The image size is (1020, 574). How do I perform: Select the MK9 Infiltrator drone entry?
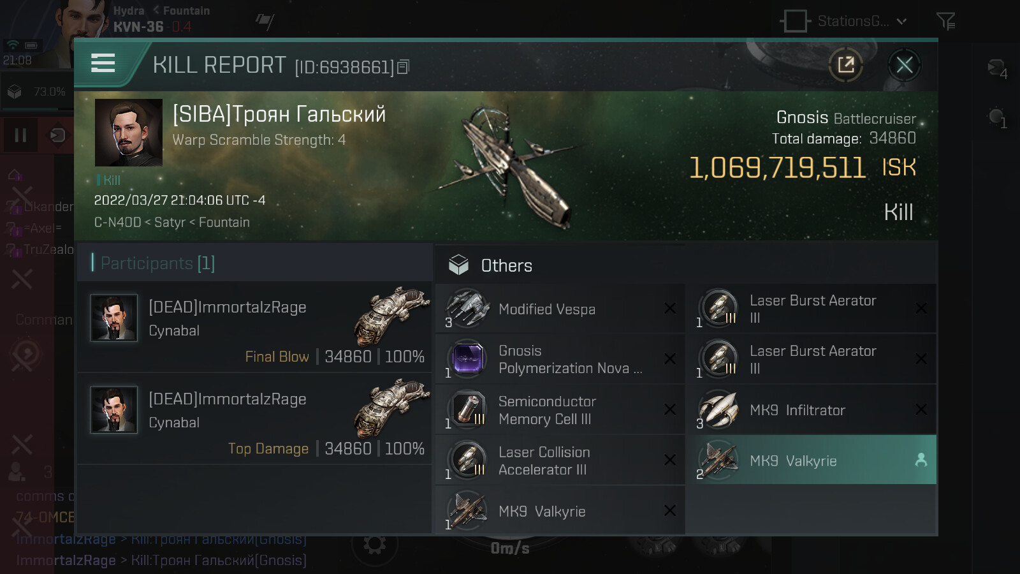pyautogui.click(x=811, y=409)
